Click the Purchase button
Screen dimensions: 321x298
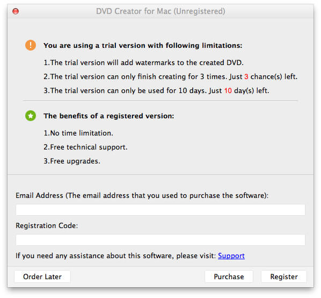point(229,276)
